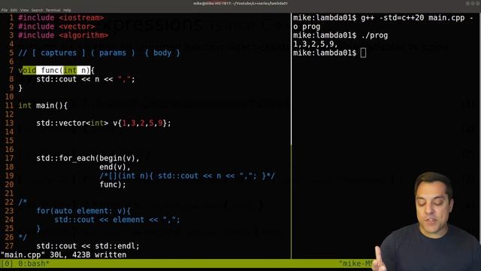Click the '[0] 0:bash*' tmux window label

click(x=25, y=263)
